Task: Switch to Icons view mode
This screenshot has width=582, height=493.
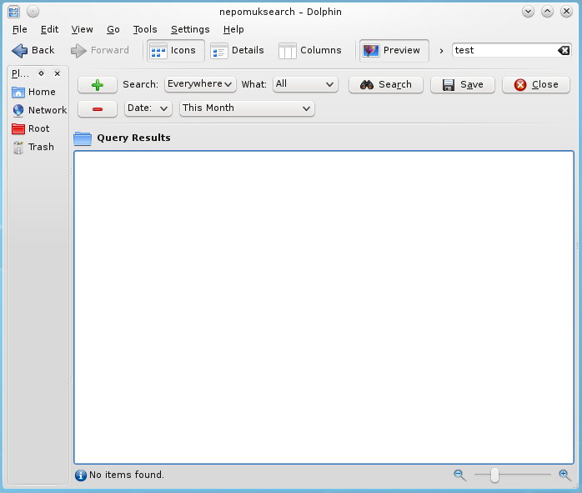Action: point(176,51)
